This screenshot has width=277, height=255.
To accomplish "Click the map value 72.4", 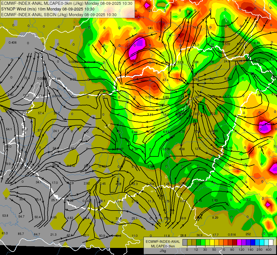I will (27, 78).
